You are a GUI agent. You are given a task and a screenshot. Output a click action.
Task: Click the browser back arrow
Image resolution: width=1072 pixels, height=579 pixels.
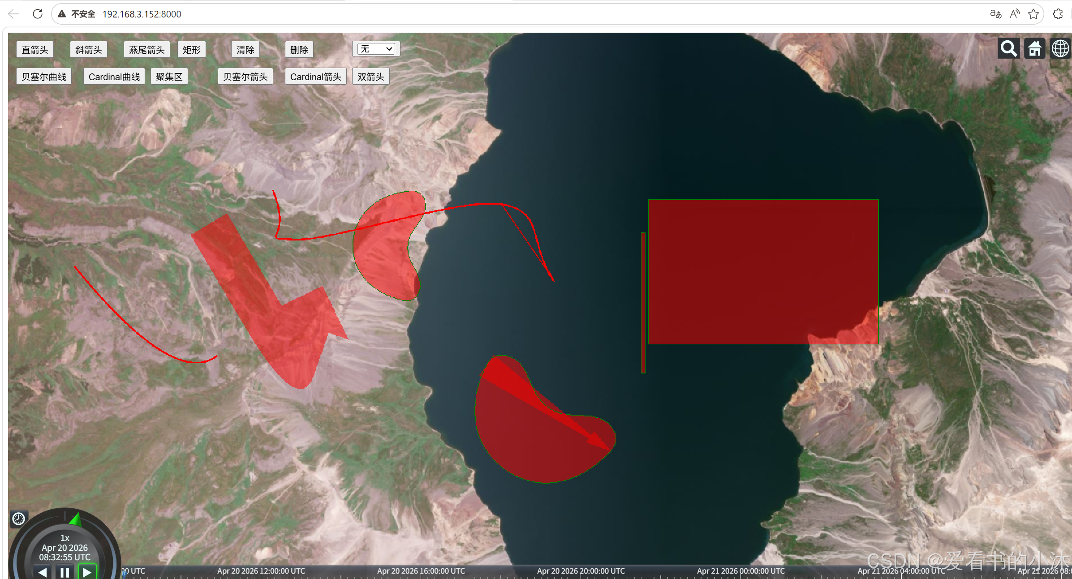point(13,14)
